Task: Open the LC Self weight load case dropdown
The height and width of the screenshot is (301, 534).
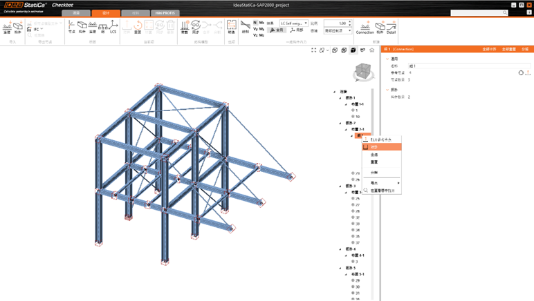Action: 294,23
